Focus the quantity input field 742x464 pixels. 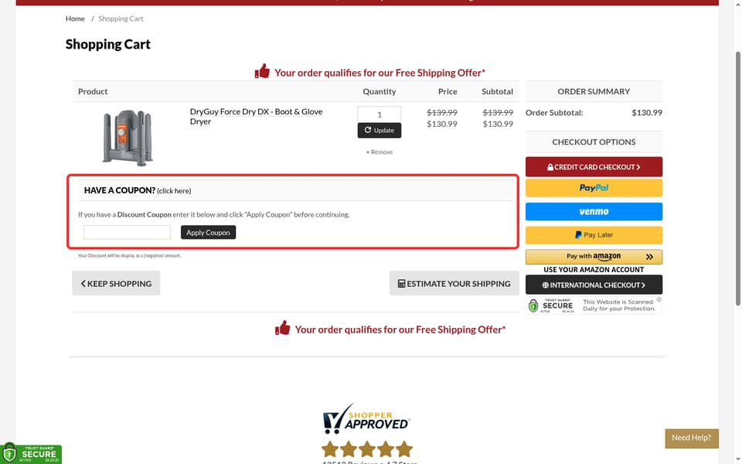[x=379, y=114]
